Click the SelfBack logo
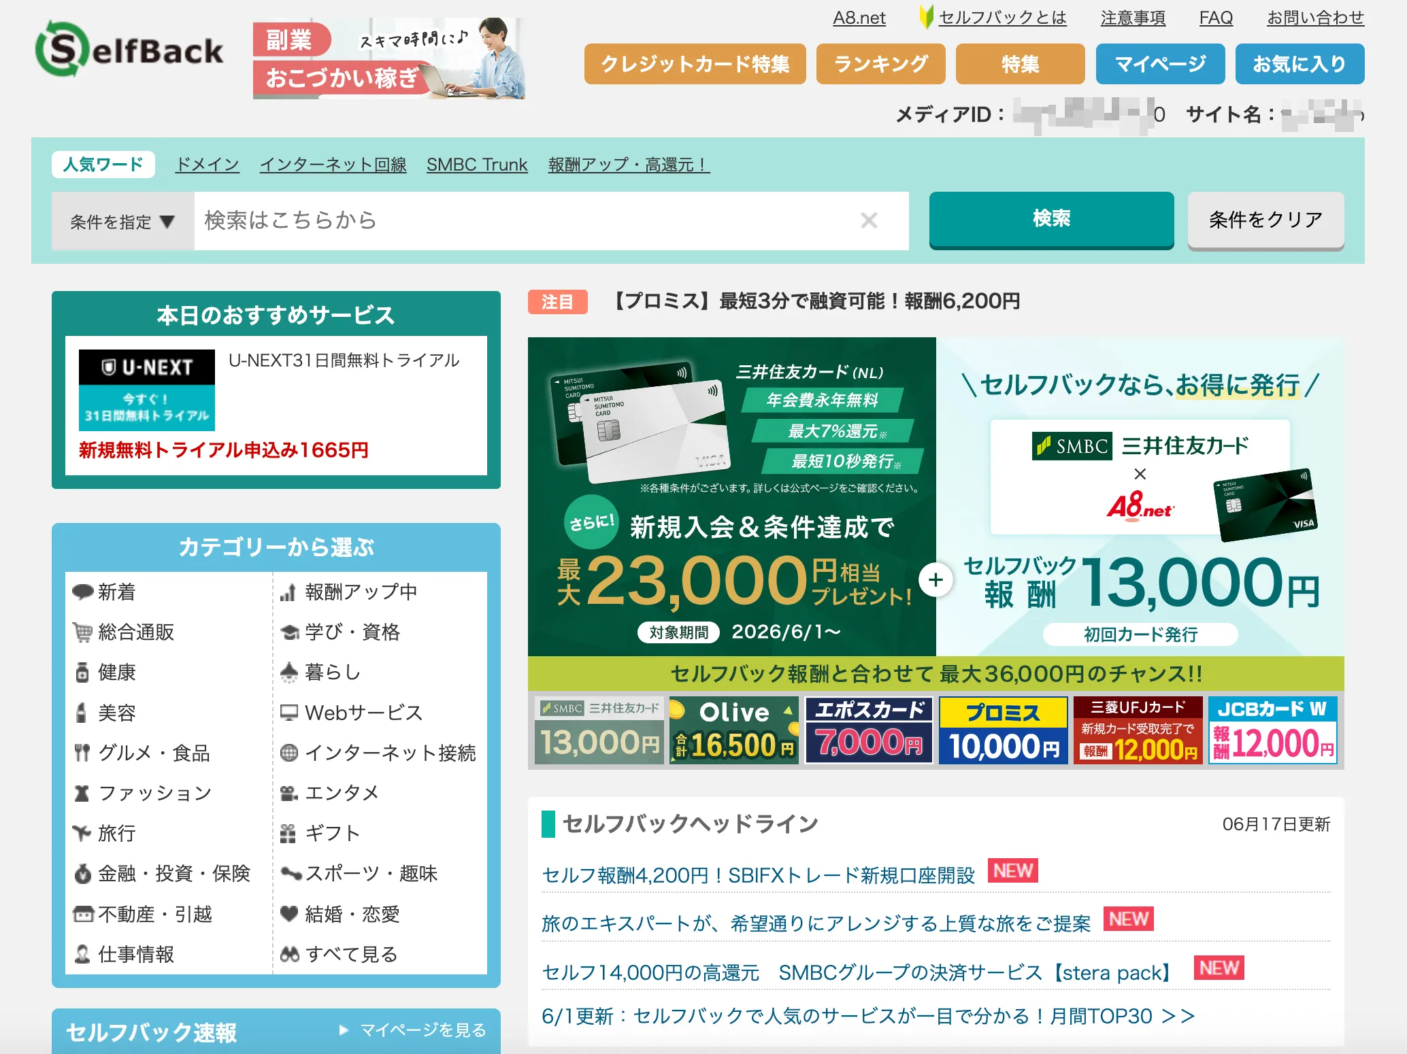This screenshot has height=1054, width=1407. [x=129, y=49]
